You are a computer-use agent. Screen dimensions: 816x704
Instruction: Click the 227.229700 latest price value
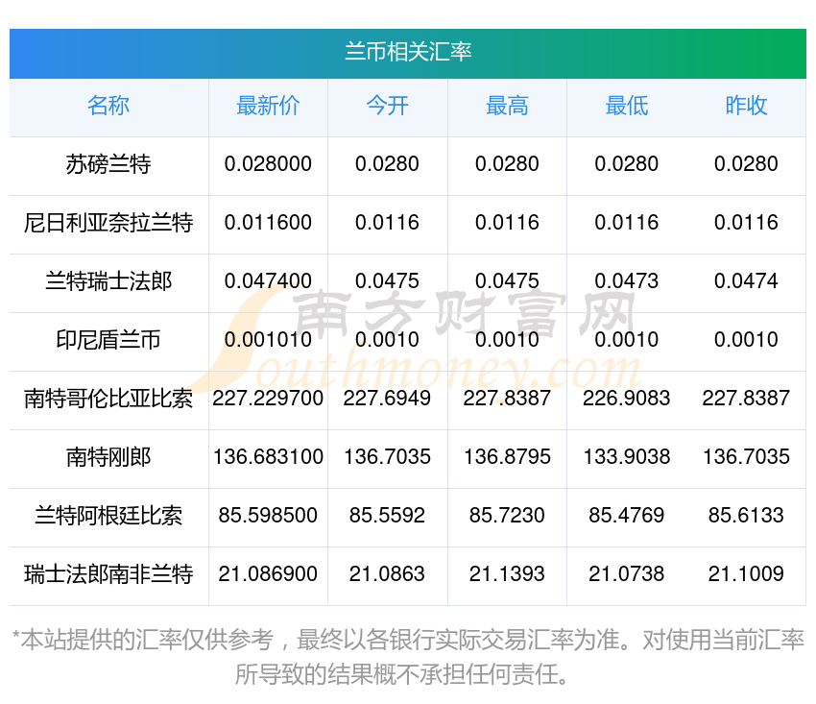[268, 399]
